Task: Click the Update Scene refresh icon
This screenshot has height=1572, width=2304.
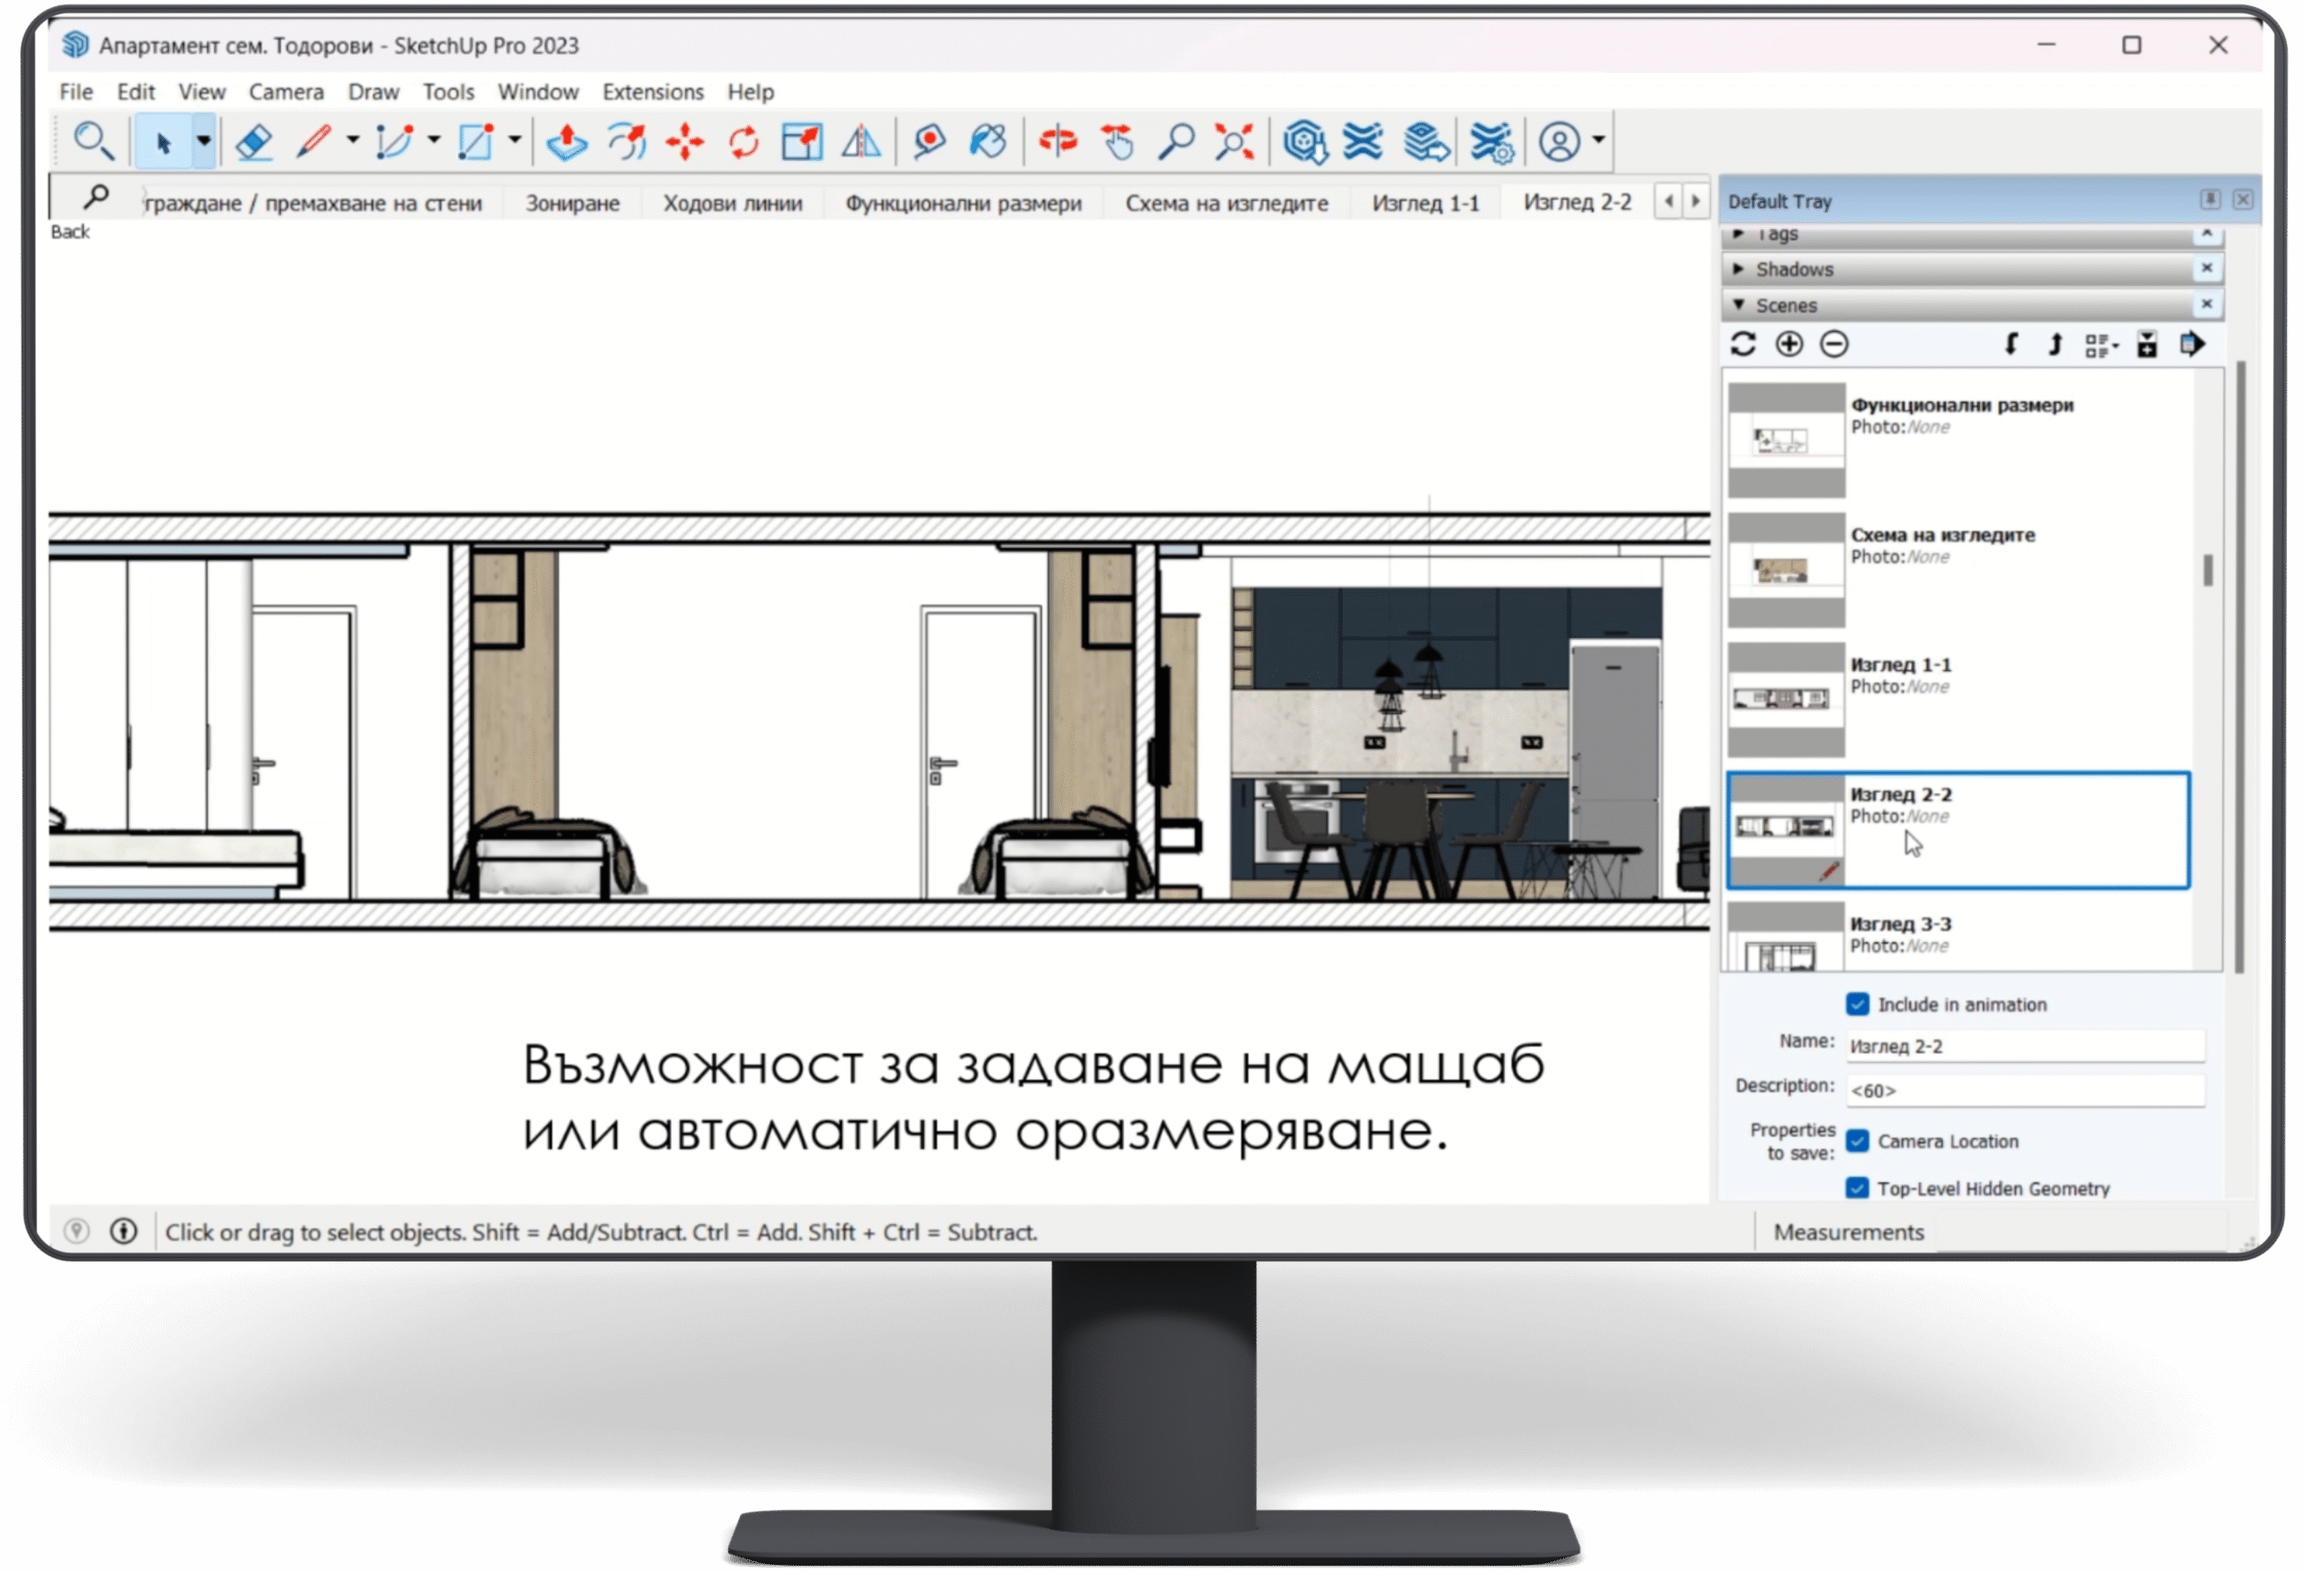Action: 1743,344
